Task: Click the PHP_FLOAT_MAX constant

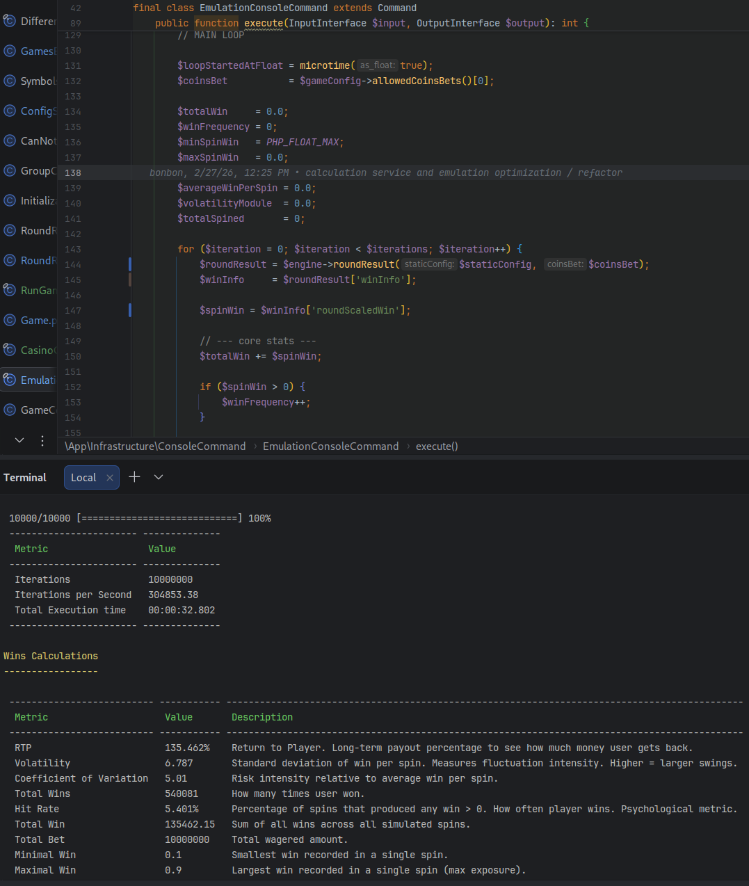Action: [303, 142]
